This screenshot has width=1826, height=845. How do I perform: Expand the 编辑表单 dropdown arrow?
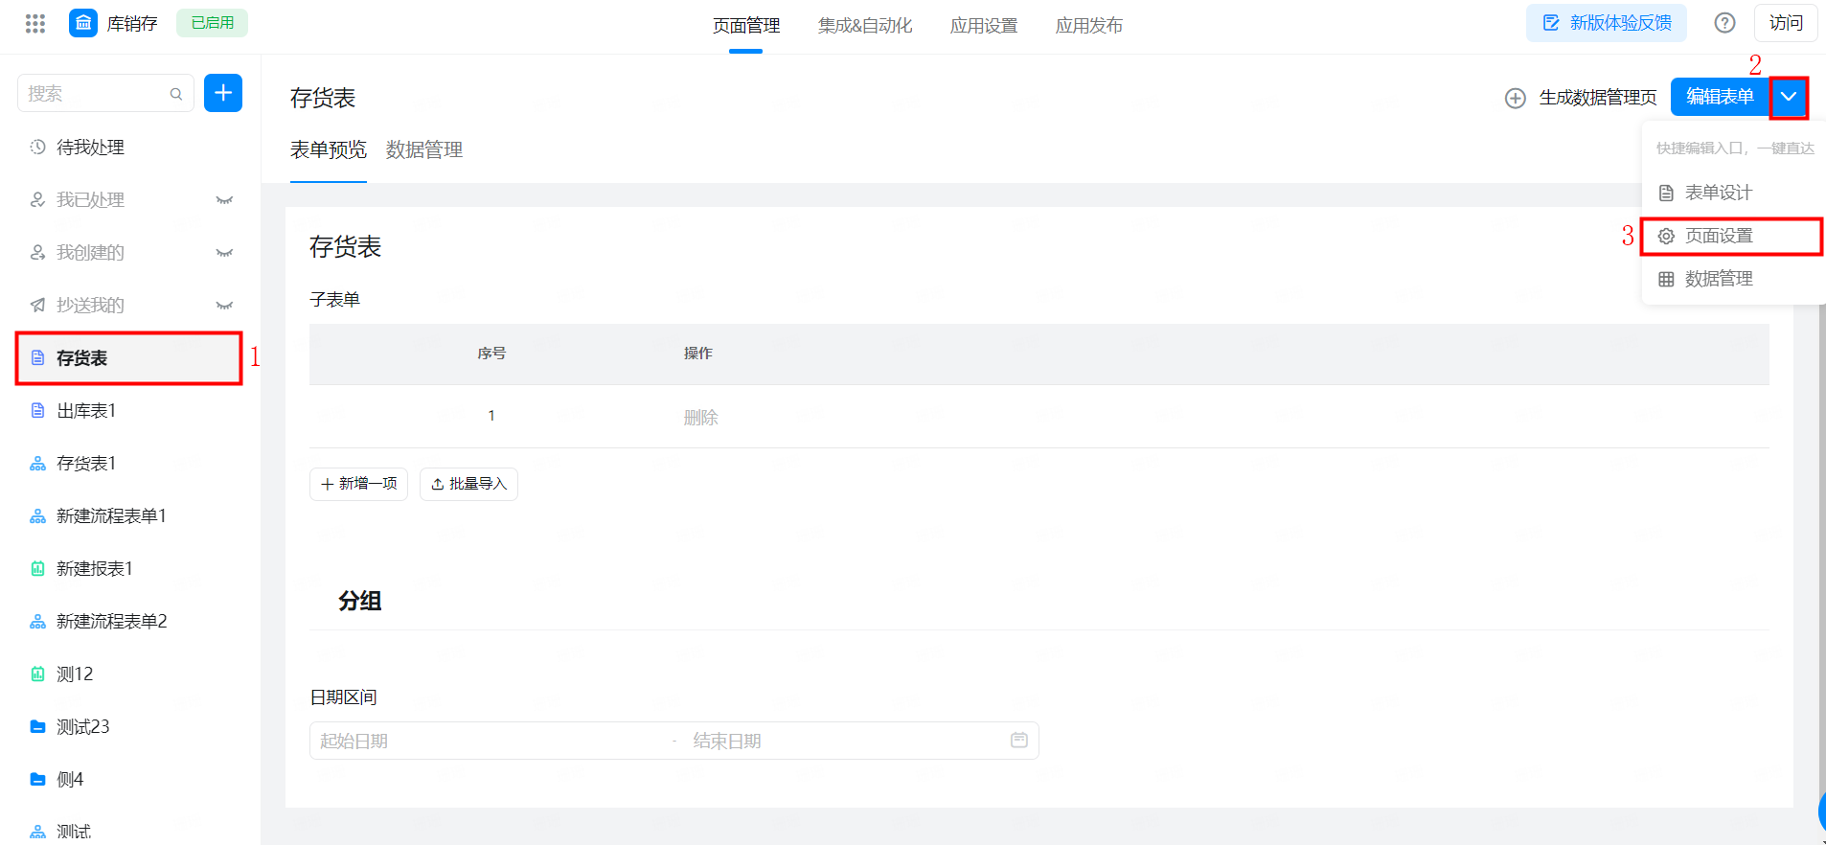(x=1789, y=97)
